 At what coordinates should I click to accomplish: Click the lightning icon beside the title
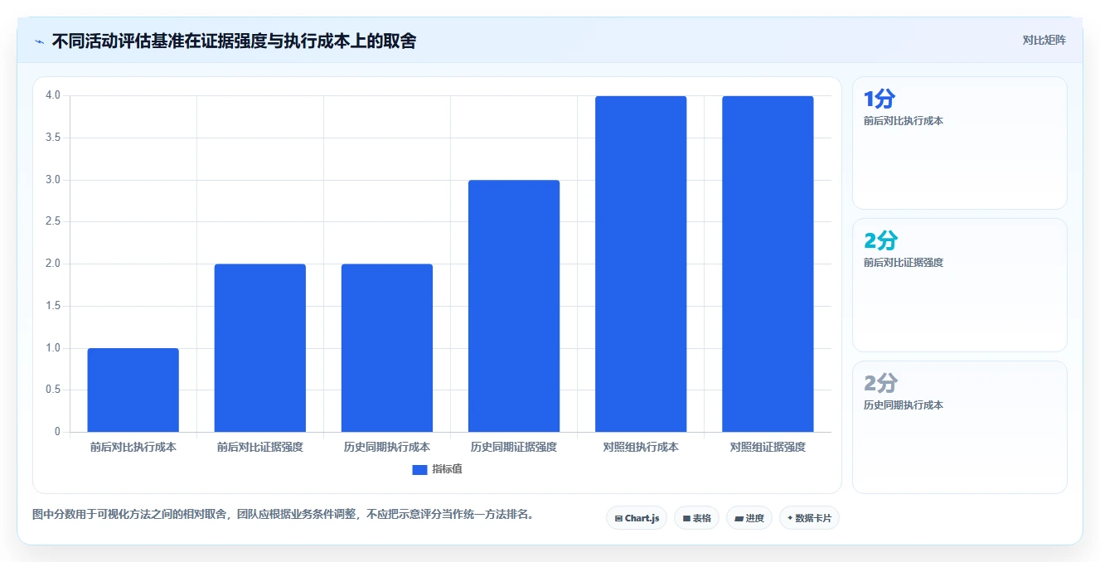(x=40, y=41)
